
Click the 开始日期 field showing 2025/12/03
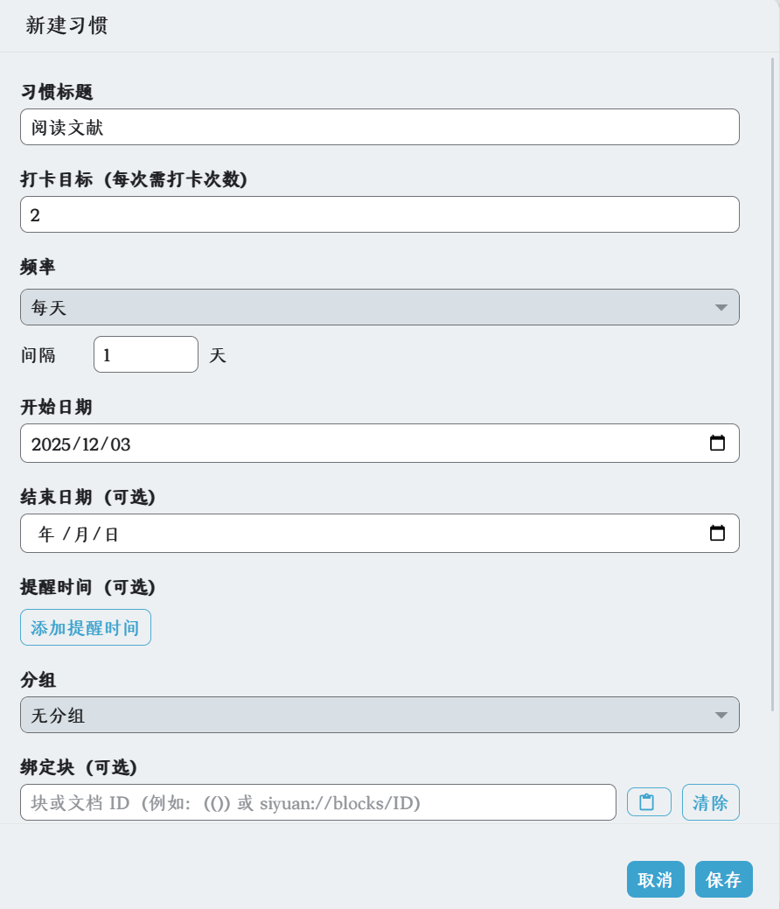click(x=350, y=444)
